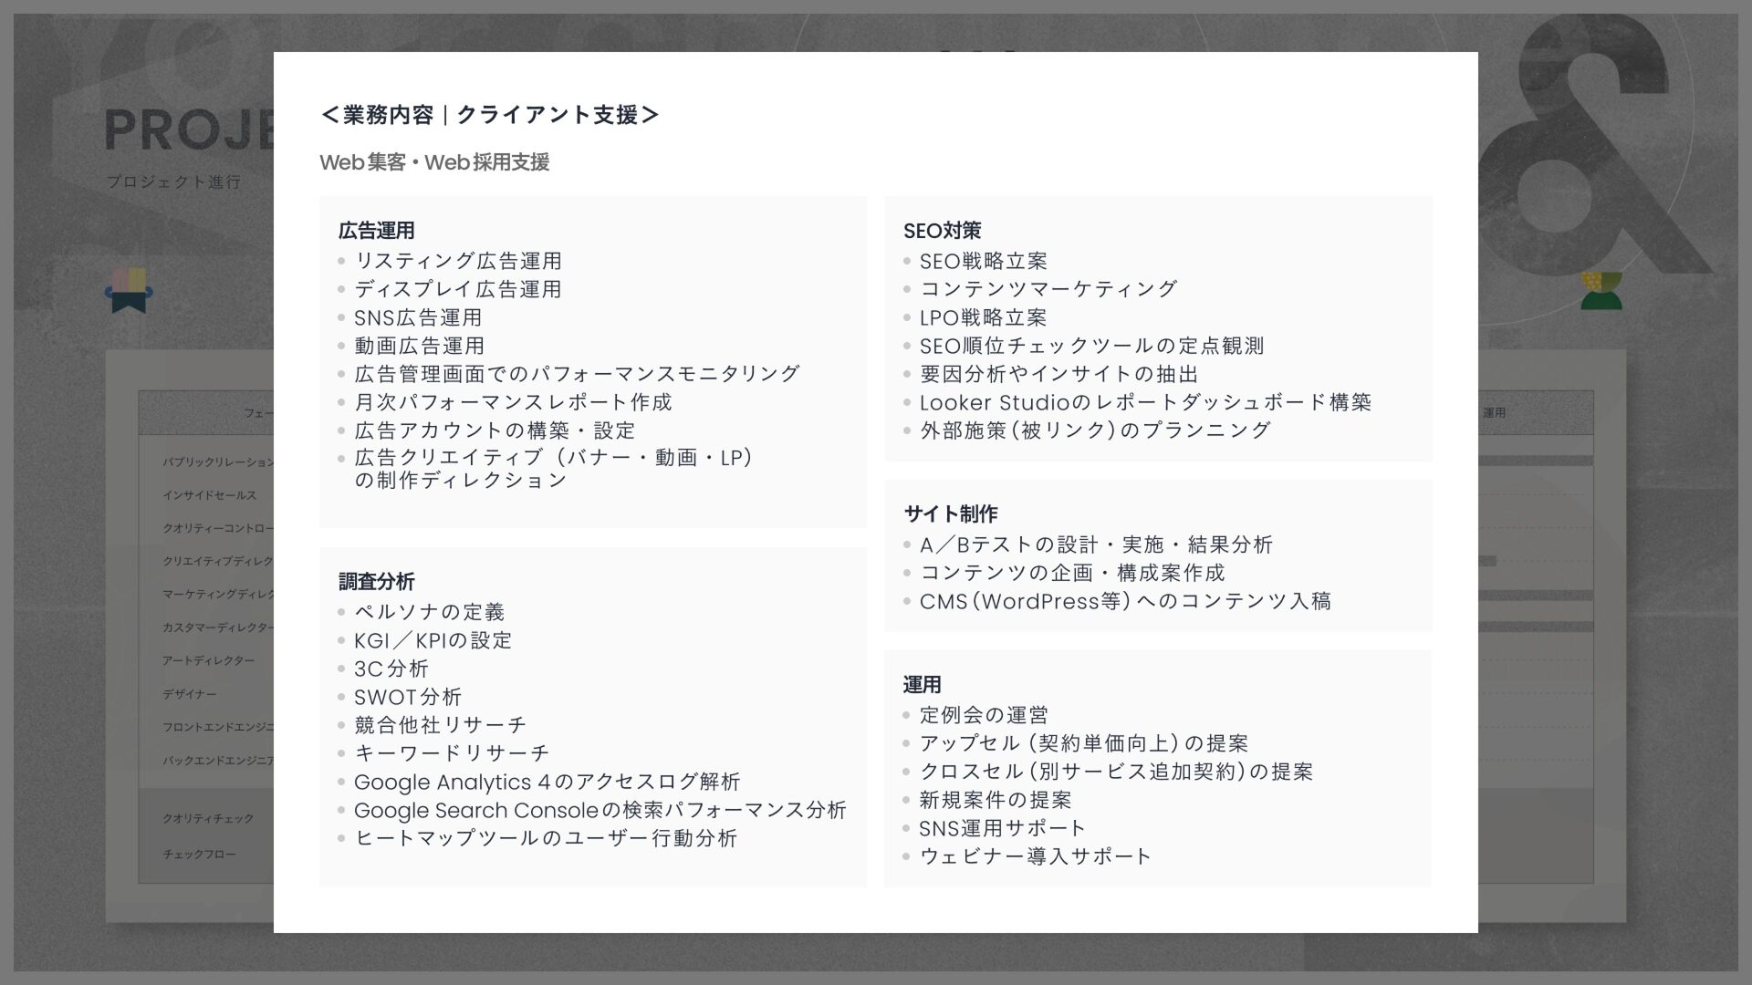Click the bullet beside A/Bテストの設計 item

907,545
